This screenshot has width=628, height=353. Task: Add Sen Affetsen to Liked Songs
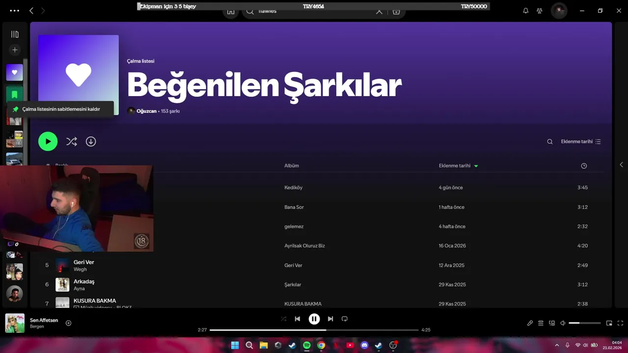(x=69, y=323)
